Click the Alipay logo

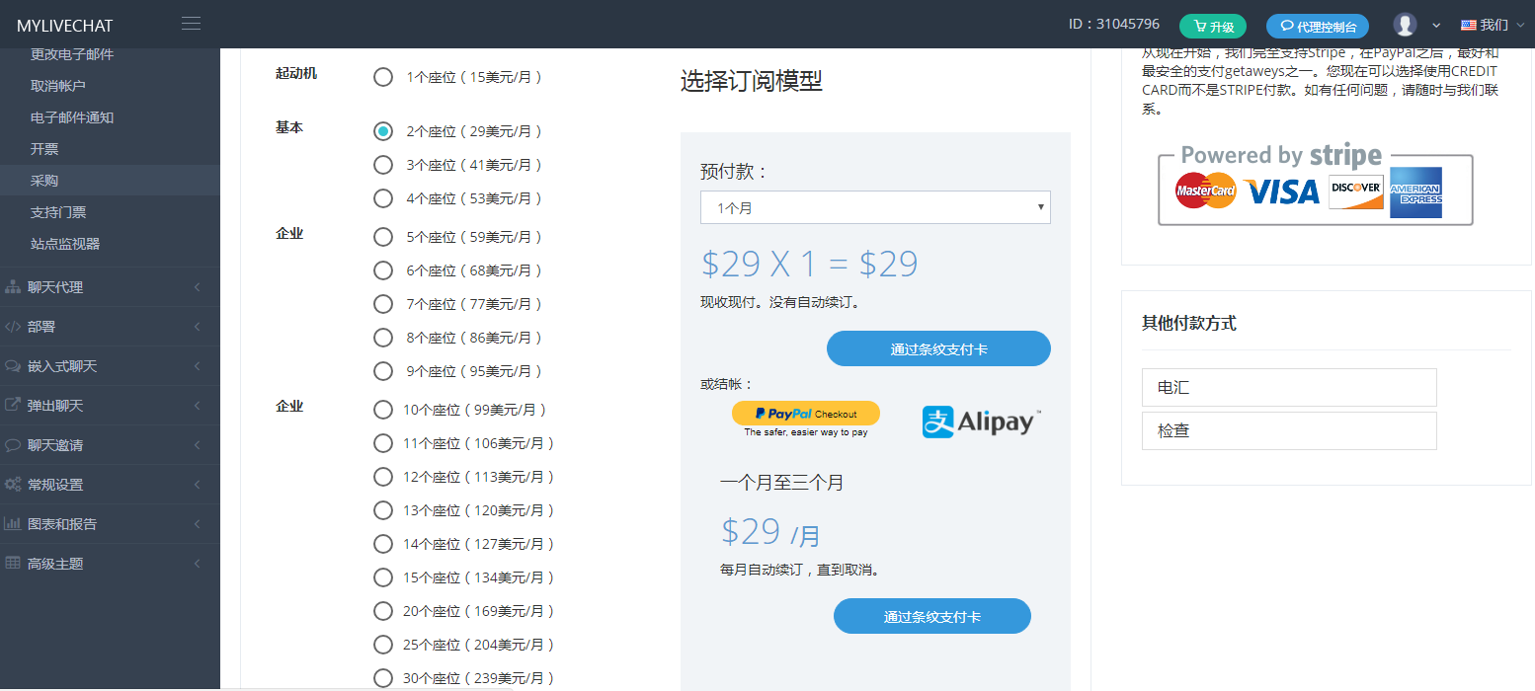click(x=981, y=422)
